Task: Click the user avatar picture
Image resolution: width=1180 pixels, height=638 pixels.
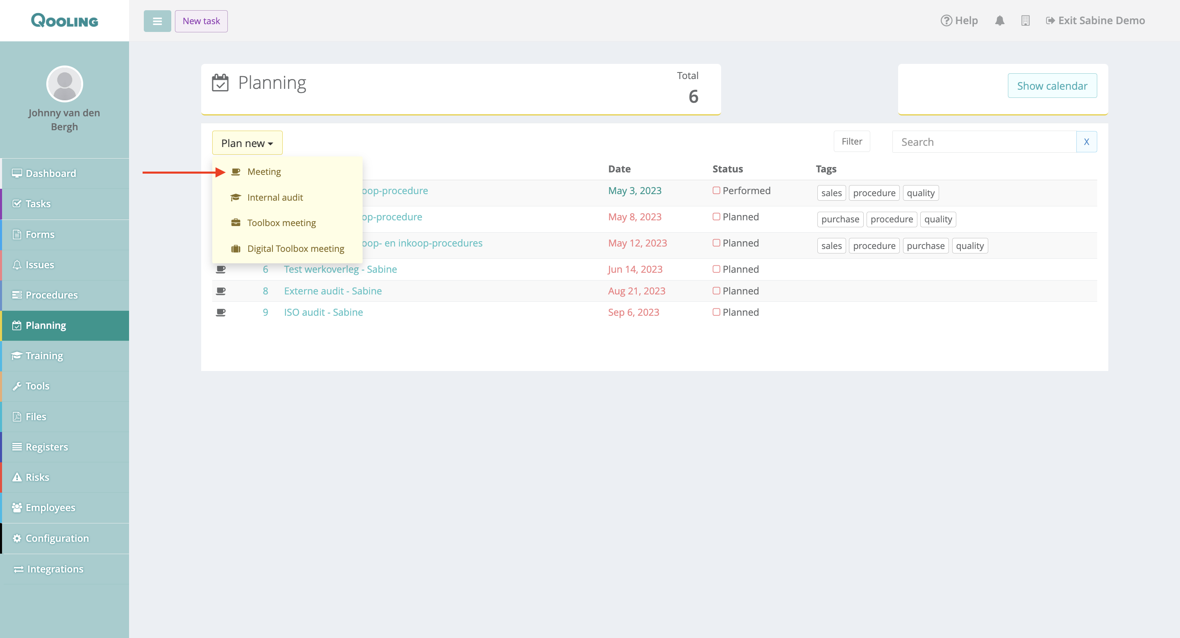Action: point(65,84)
